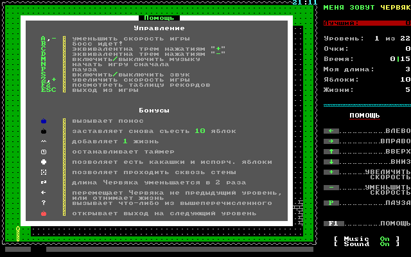Click the ПОМОЩЬ heading in sidebar
The height and width of the screenshot is (257, 411).
click(365, 116)
